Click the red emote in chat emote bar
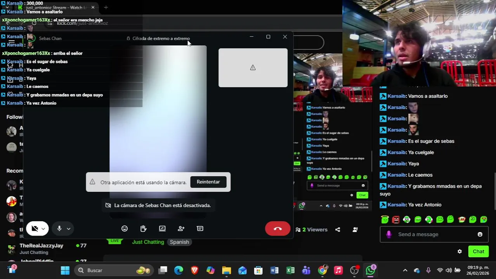Image resolution: width=496 pixels, height=279 pixels. 395,220
